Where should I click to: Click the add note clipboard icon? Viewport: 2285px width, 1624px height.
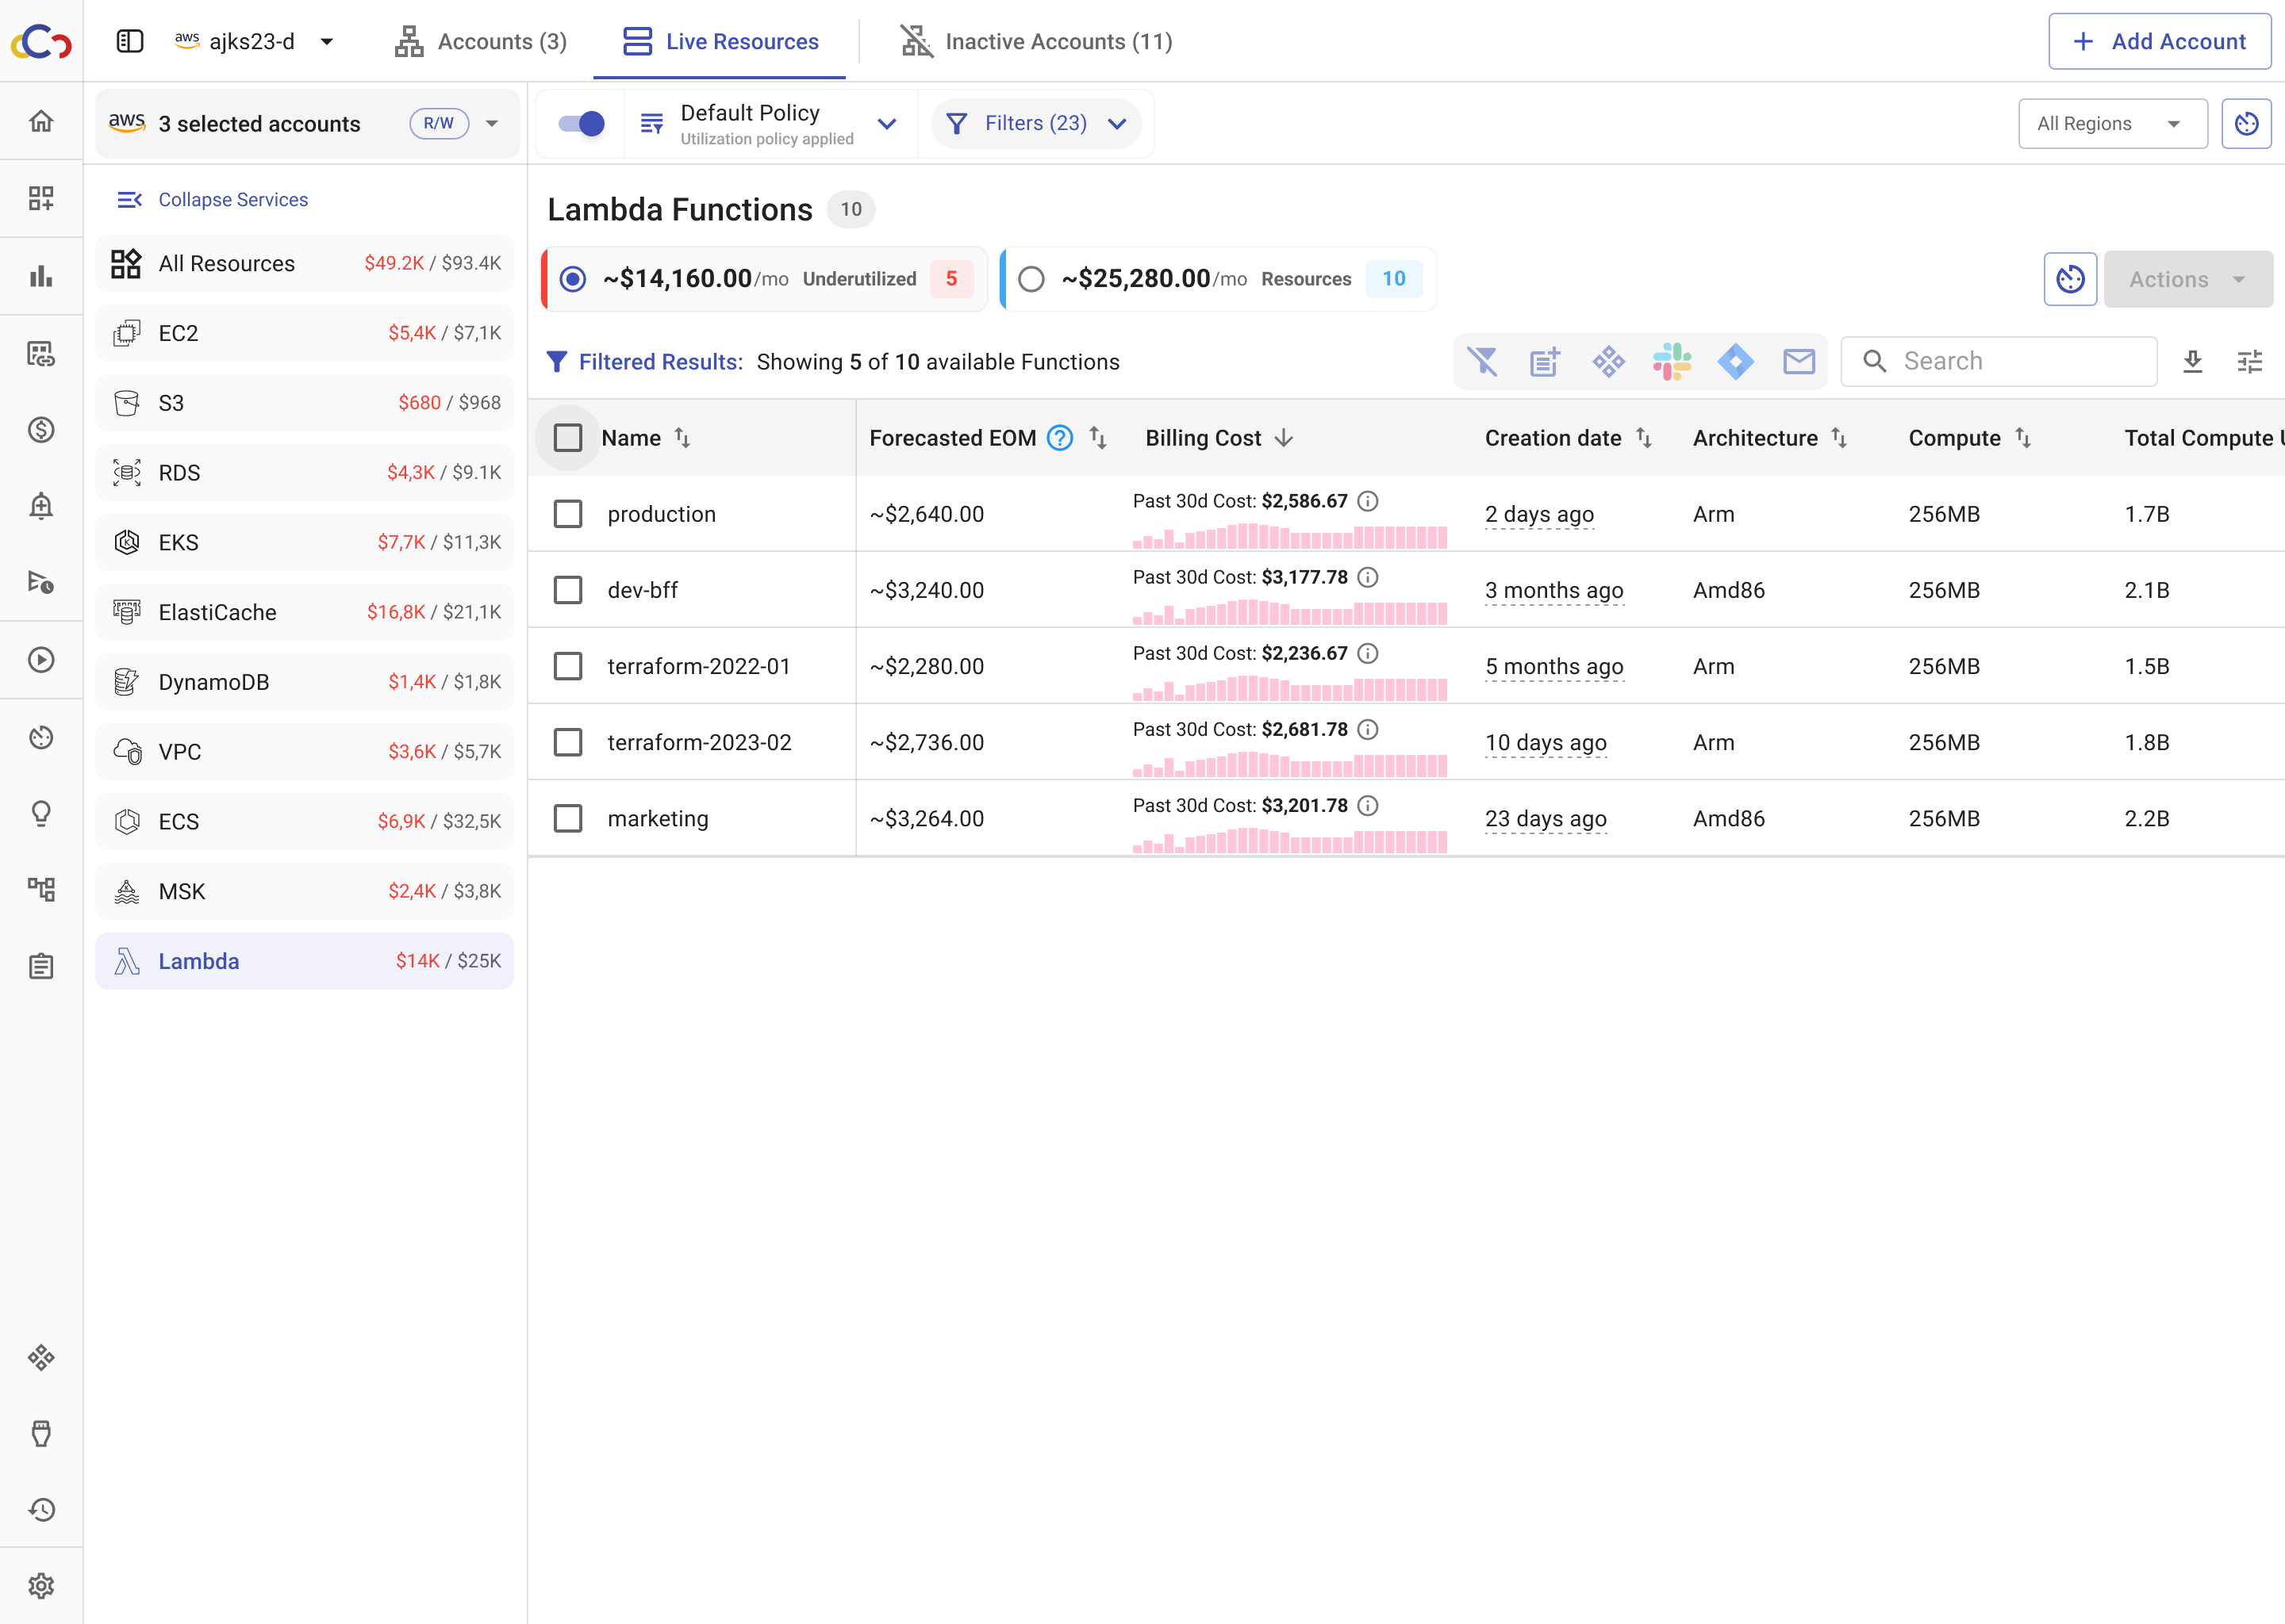[x=1545, y=361]
